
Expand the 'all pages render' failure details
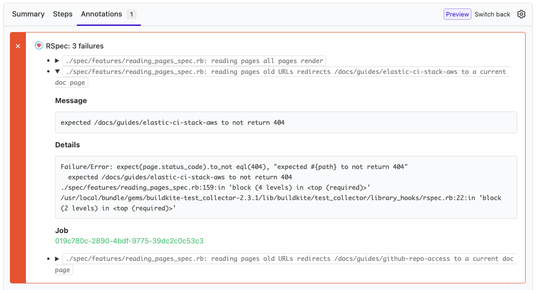57,60
